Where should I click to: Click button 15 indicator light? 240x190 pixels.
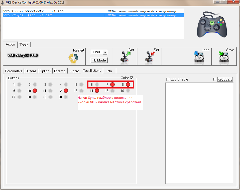112,91
